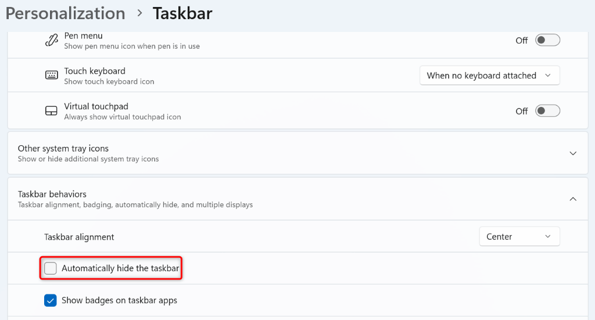Turn on the Virtual touchpad switch

(x=547, y=111)
